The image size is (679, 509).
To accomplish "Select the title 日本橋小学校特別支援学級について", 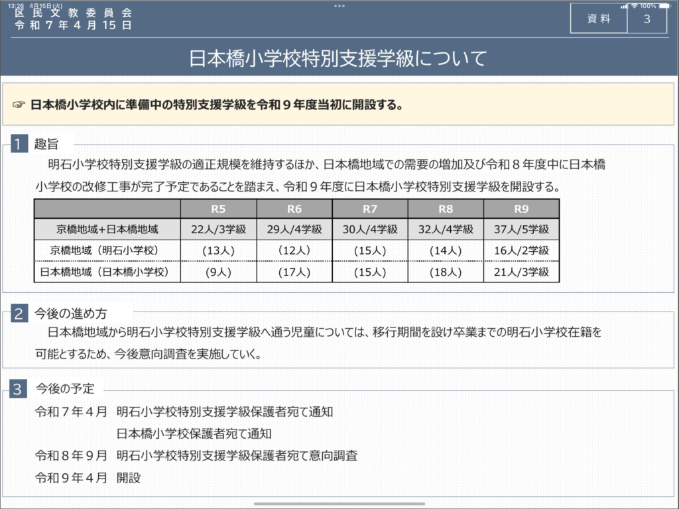I will click(338, 58).
